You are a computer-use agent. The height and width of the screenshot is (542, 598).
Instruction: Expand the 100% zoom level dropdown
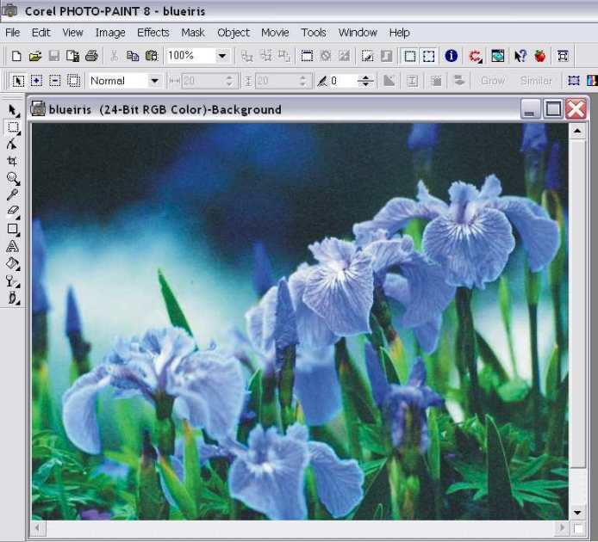[222, 56]
